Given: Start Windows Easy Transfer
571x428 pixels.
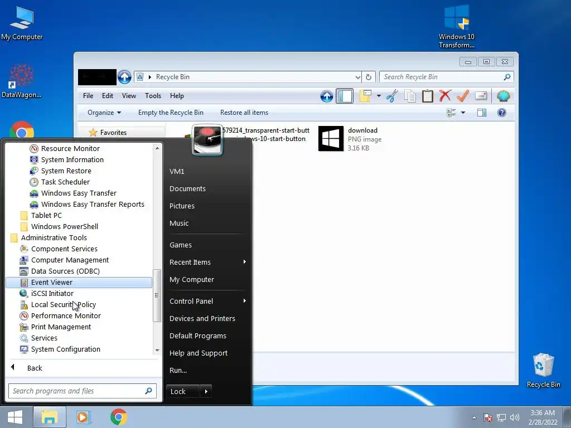Looking at the screenshot, I should click(79, 193).
